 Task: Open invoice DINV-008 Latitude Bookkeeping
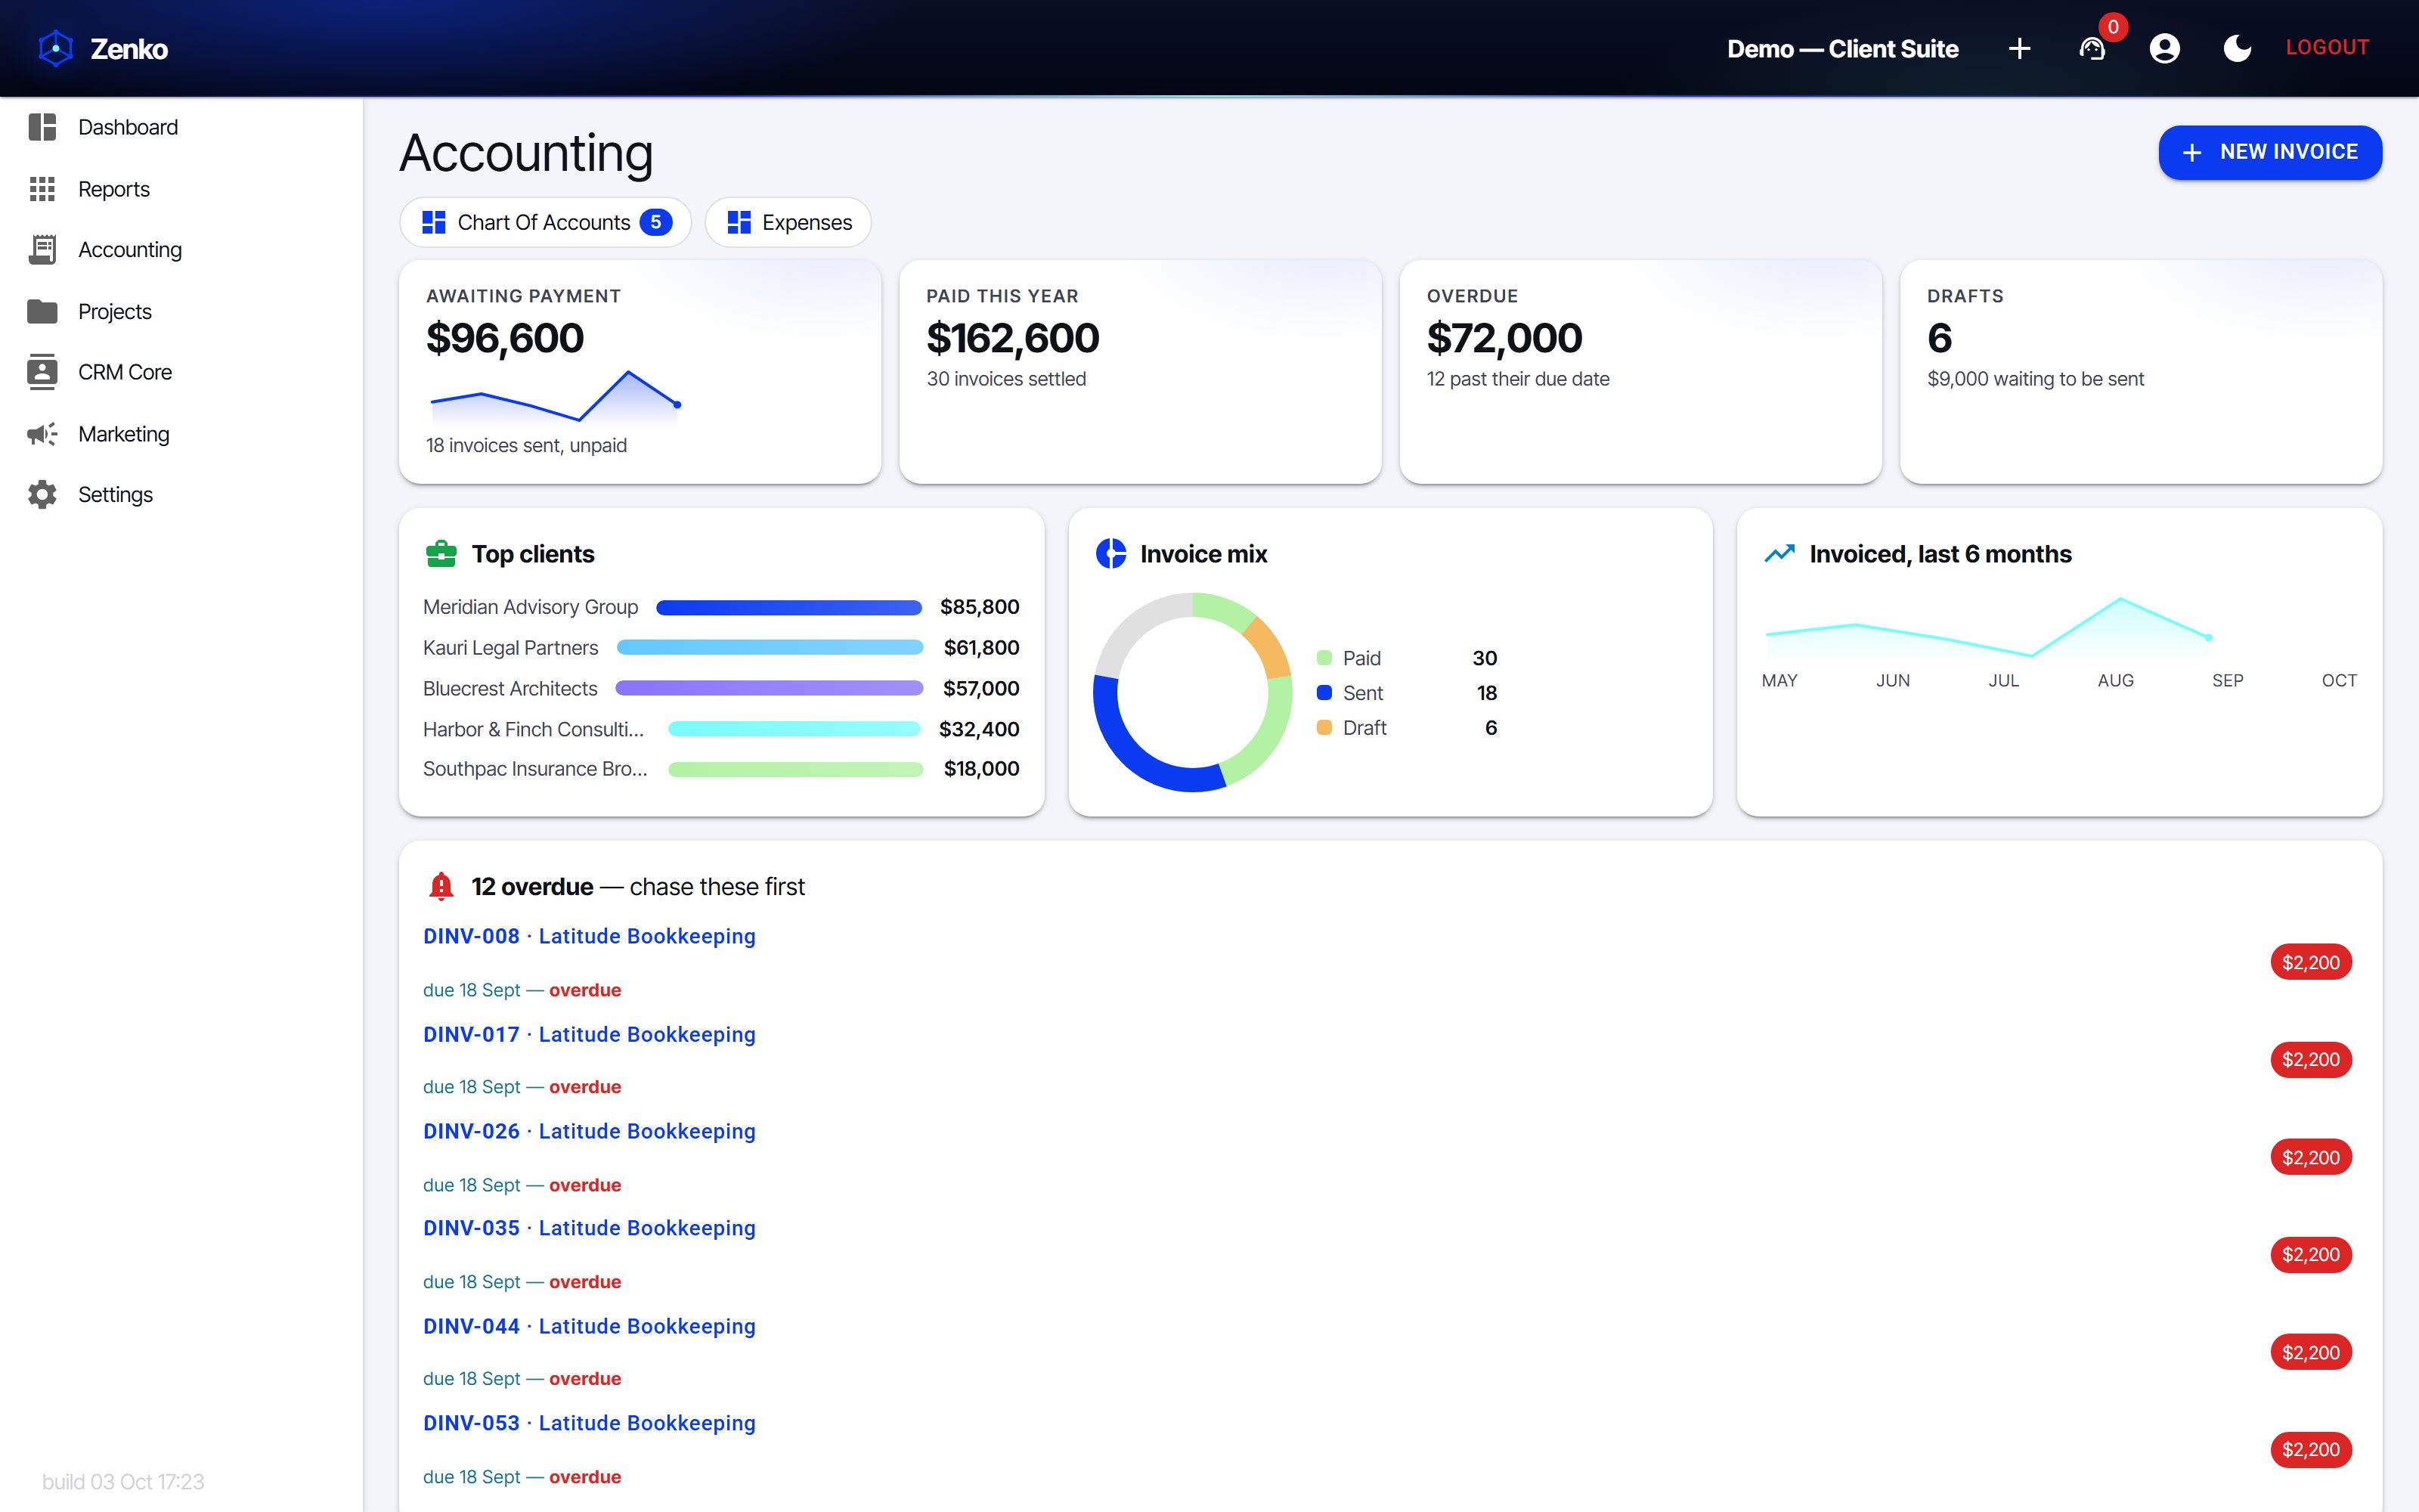(589, 936)
